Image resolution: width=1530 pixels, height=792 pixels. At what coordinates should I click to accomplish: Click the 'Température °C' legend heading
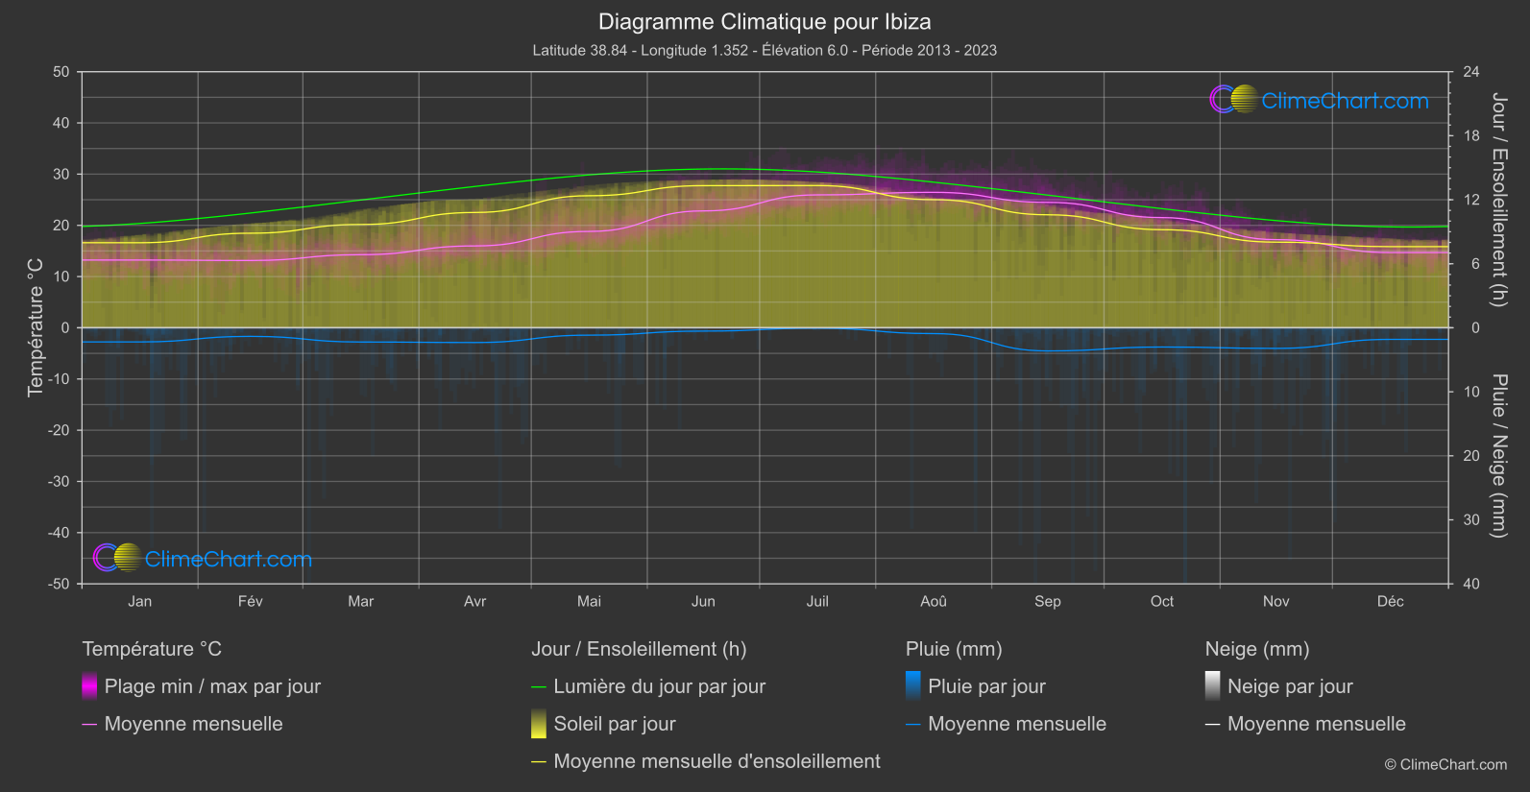coord(152,649)
